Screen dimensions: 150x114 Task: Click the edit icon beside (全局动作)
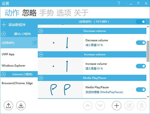(x=34, y=43)
